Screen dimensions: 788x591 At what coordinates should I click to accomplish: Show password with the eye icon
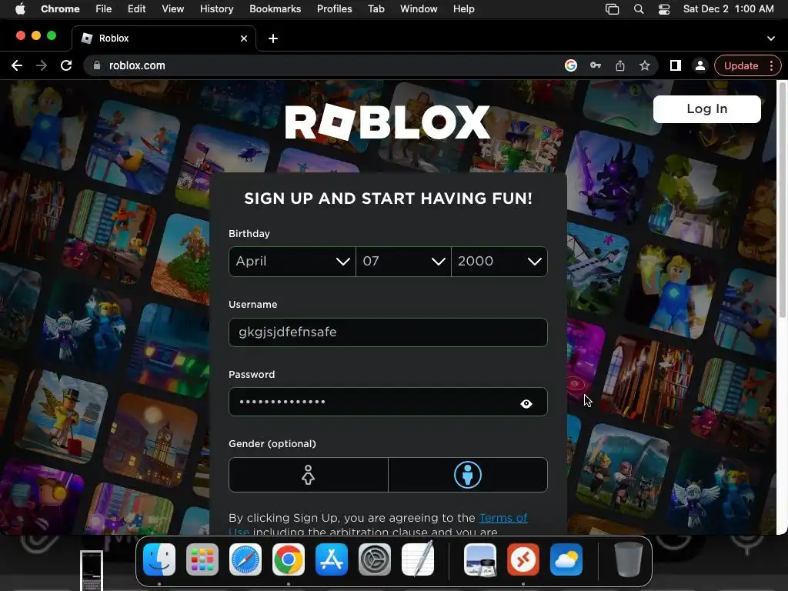click(x=526, y=403)
